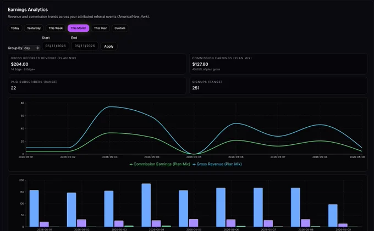Click the 251 signups value
The height and width of the screenshot is (231, 374).
[196, 88]
